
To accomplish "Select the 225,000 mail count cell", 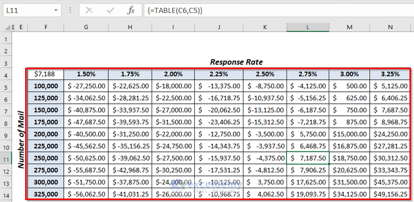I will (x=45, y=146).
